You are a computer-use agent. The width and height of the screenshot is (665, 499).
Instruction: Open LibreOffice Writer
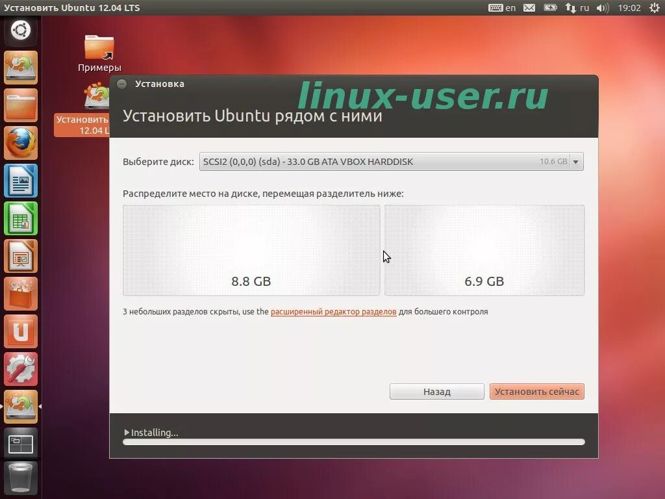(x=20, y=181)
